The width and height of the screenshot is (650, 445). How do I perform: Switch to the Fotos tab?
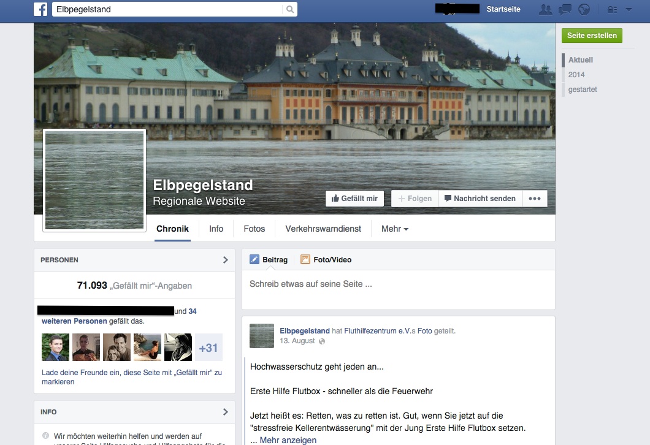tap(254, 229)
